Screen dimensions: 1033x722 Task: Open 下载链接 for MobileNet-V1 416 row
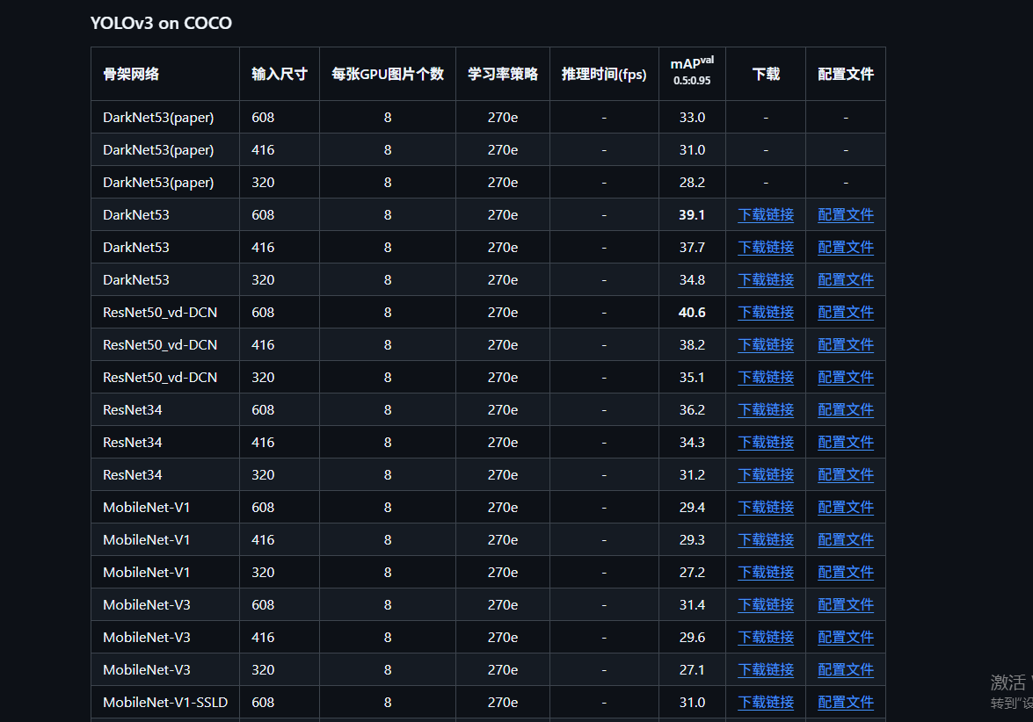pos(766,539)
